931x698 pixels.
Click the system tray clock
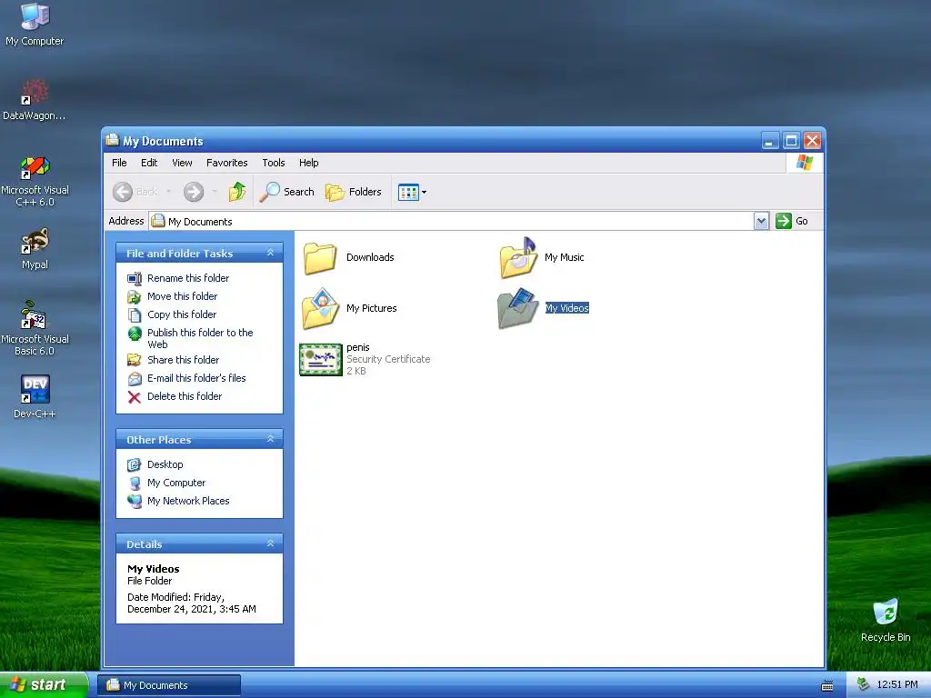click(x=897, y=685)
